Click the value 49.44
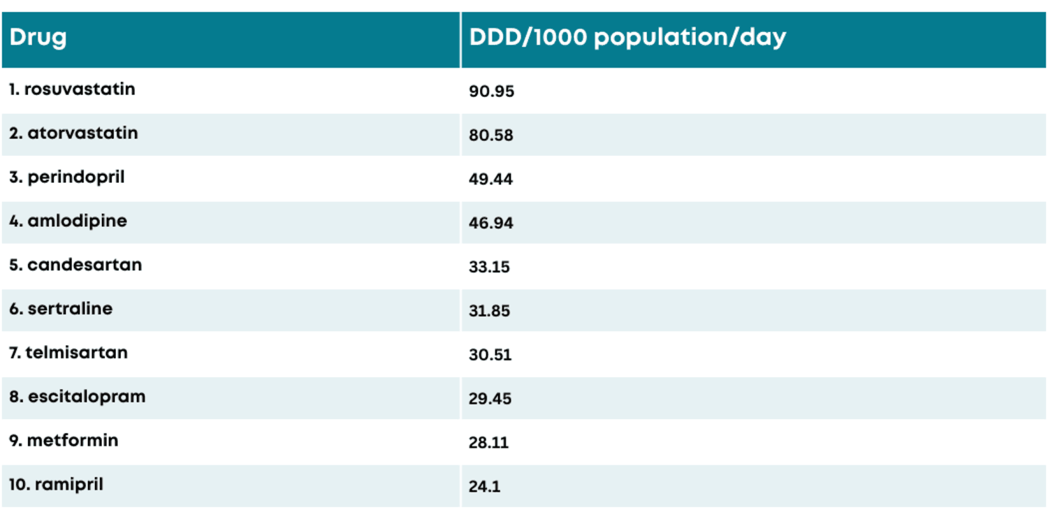The image size is (1048, 519). point(490,180)
